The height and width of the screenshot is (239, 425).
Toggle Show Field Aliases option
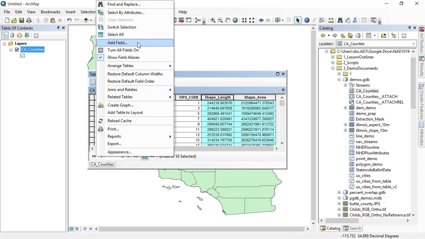123,57
